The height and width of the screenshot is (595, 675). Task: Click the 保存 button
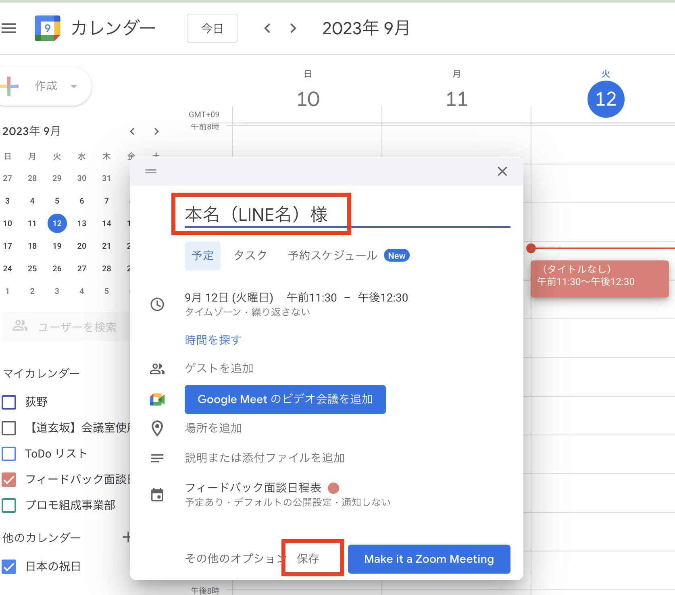308,559
